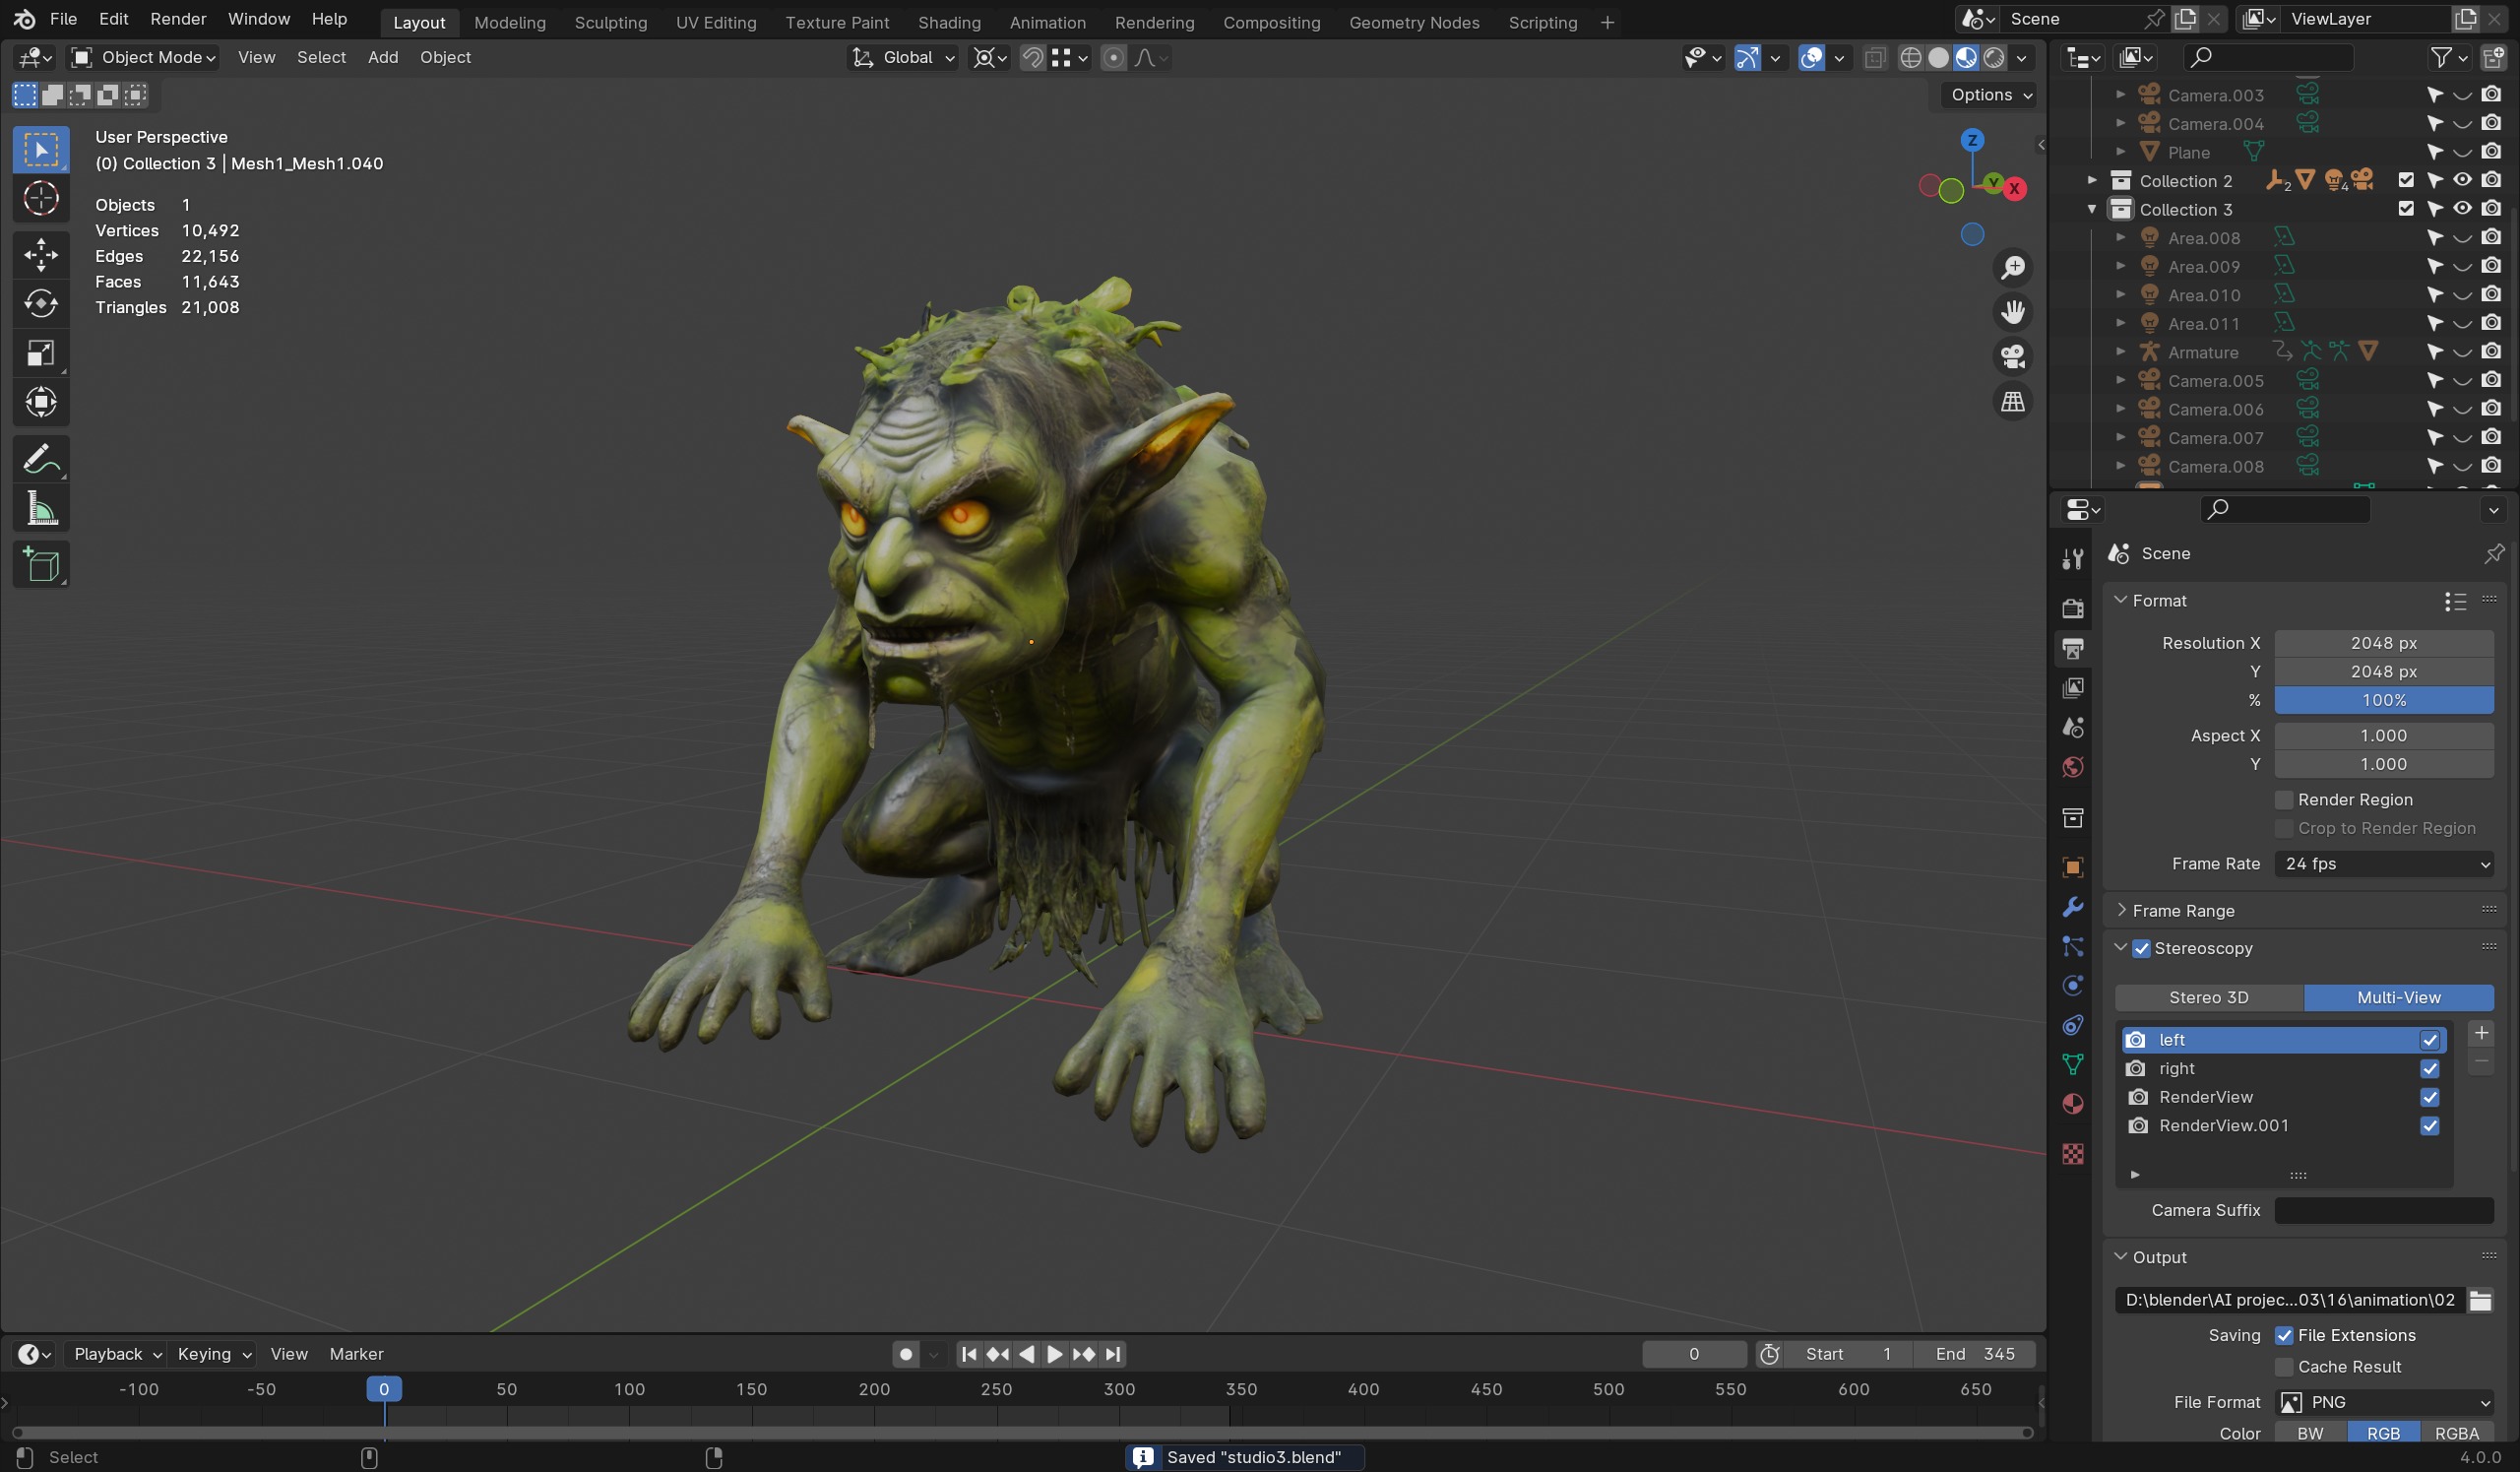Enable Cache Result checkbox
Viewport: 2520px width, 1472px height.
coord(2284,1367)
